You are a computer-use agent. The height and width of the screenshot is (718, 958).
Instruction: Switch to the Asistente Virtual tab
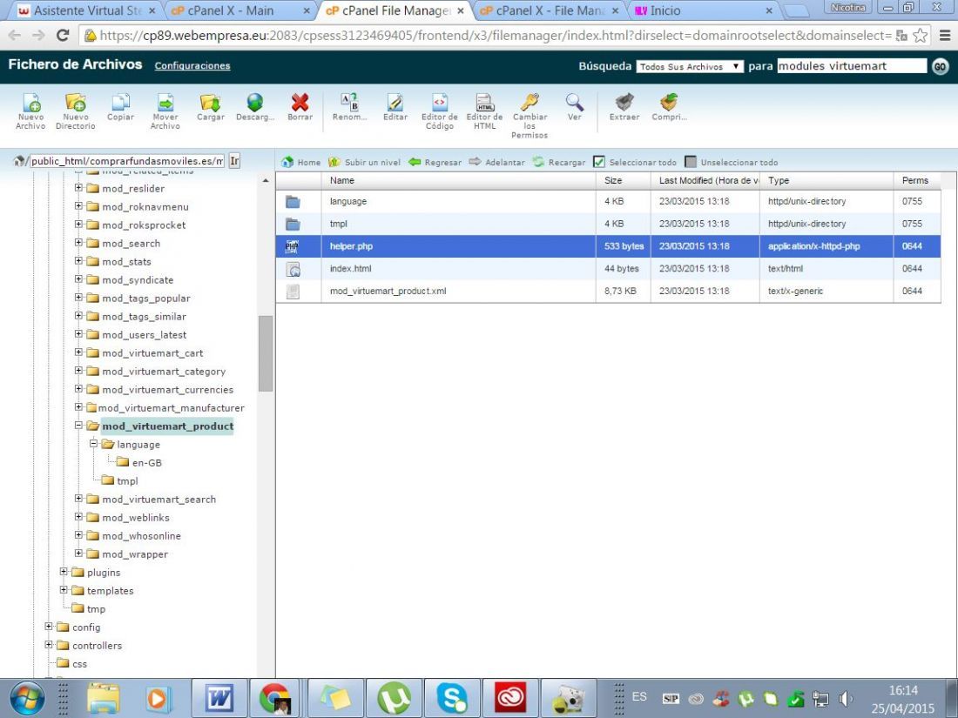click(x=87, y=11)
